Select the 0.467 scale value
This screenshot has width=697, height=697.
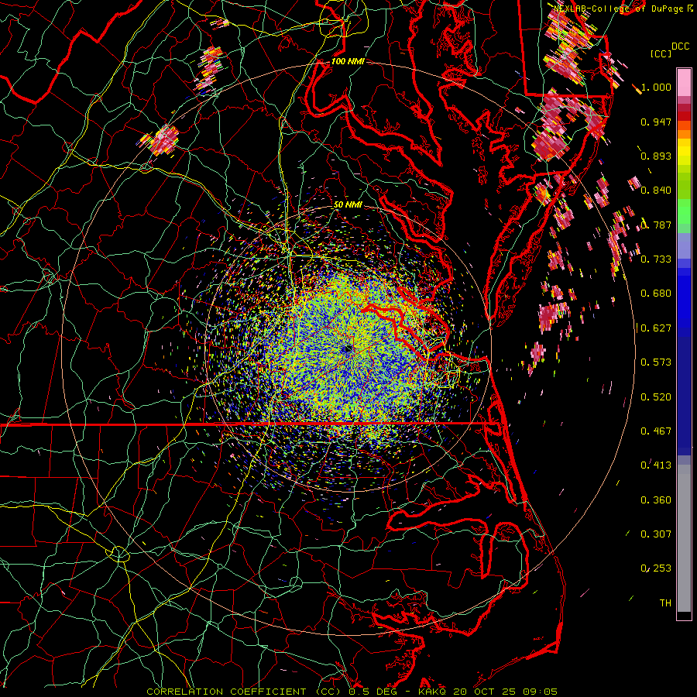click(656, 431)
